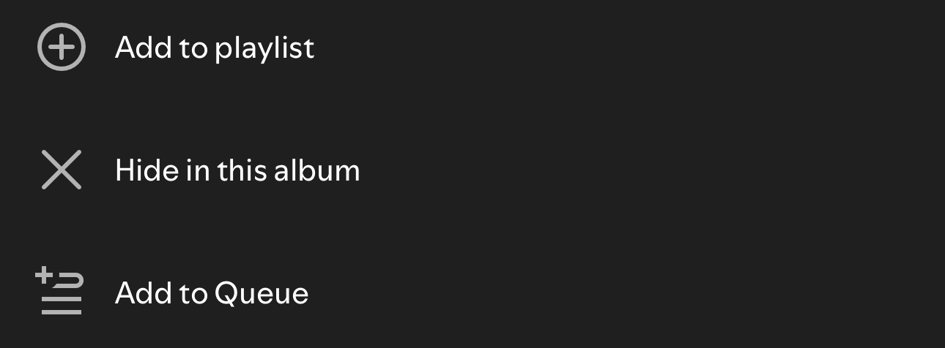Open the Add to playlist row
The image size is (945, 348).
[215, 48]
